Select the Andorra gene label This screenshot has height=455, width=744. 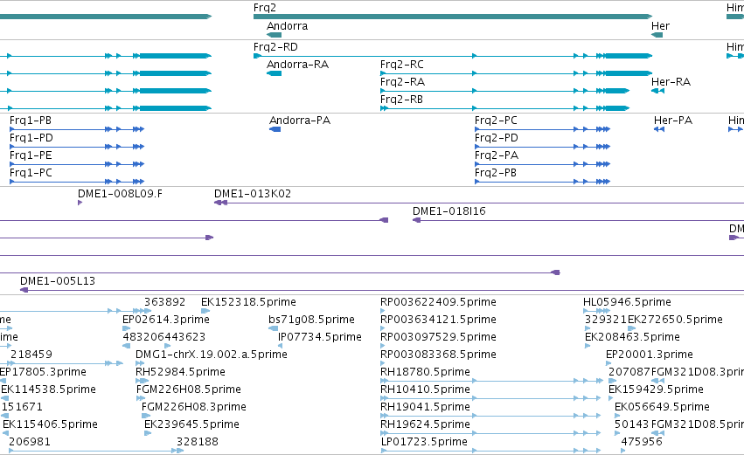click(287, 26)
